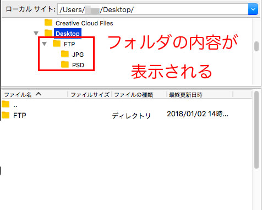The width and height of the screenshot is (262, 210).
Task: Click the 2018/01/02 14時 date cell
Action: (198, 114)
